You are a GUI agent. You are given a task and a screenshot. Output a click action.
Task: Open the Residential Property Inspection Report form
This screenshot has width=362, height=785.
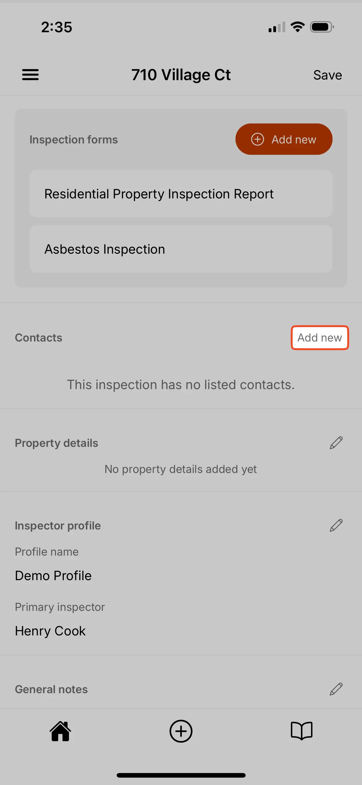tap(181, 194)
